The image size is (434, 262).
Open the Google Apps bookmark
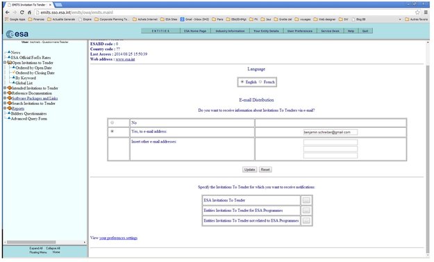(15, 19)
